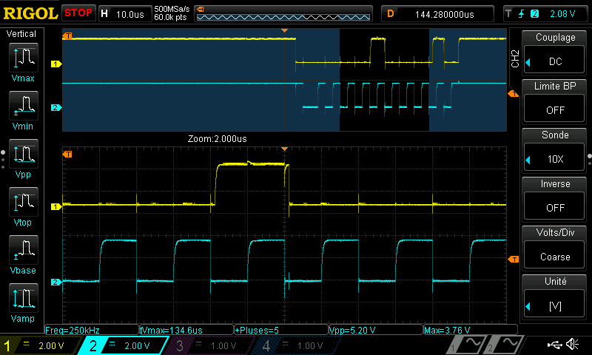
Task: Click the rising edge trigger icon
Action: (x=522, y=14)
